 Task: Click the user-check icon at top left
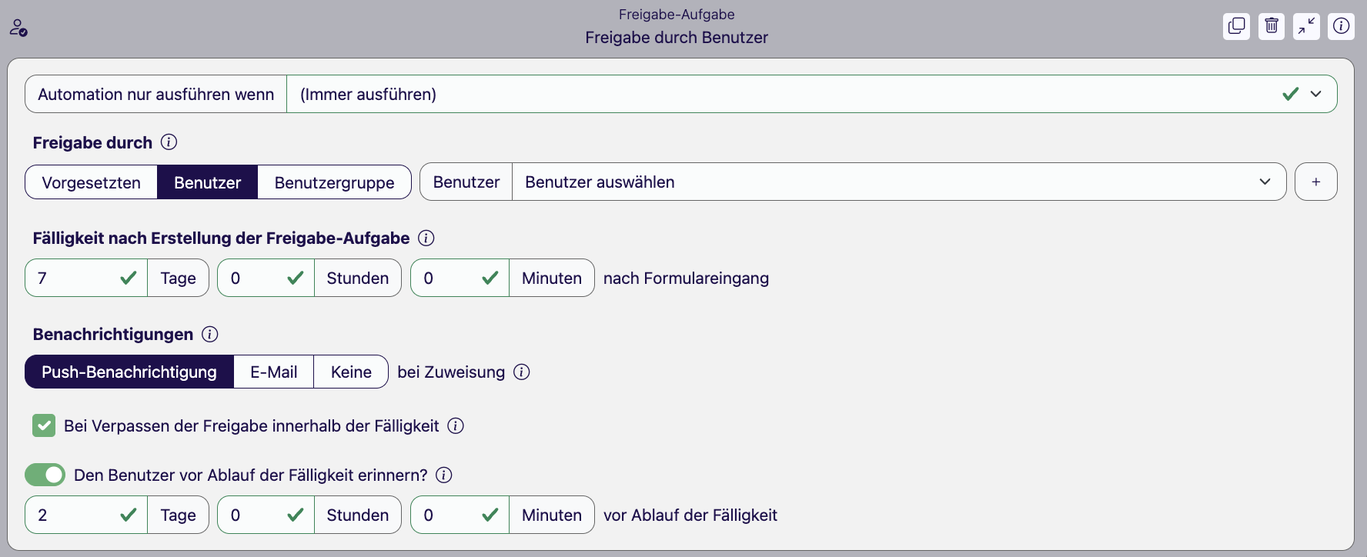coord(18,28)
